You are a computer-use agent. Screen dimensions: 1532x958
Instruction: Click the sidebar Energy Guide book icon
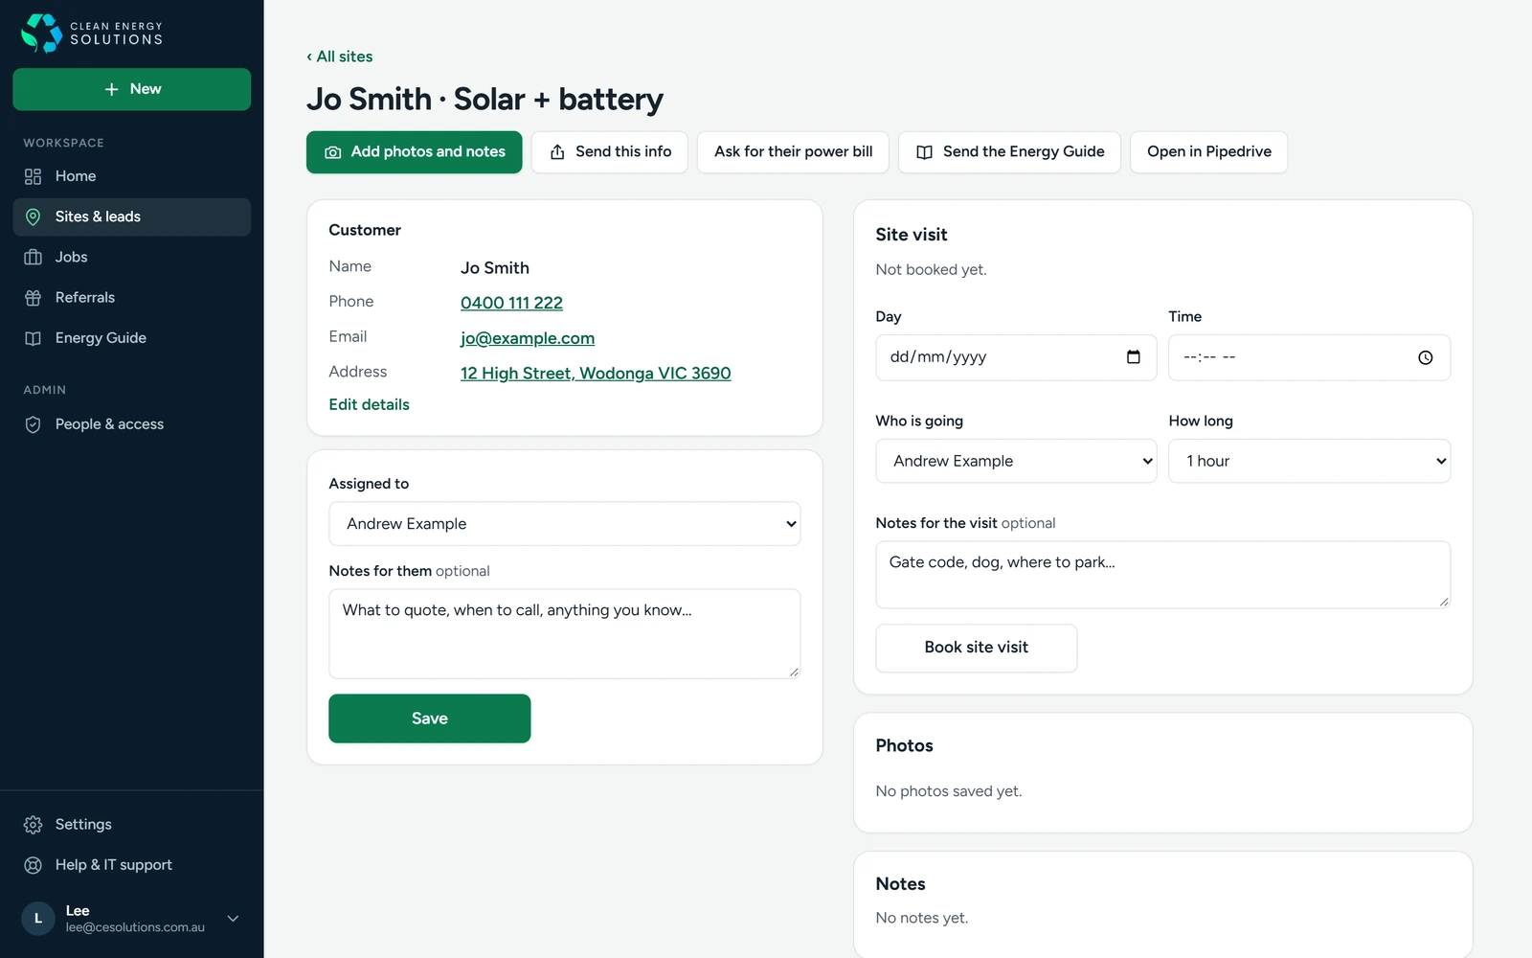(33, 338)
